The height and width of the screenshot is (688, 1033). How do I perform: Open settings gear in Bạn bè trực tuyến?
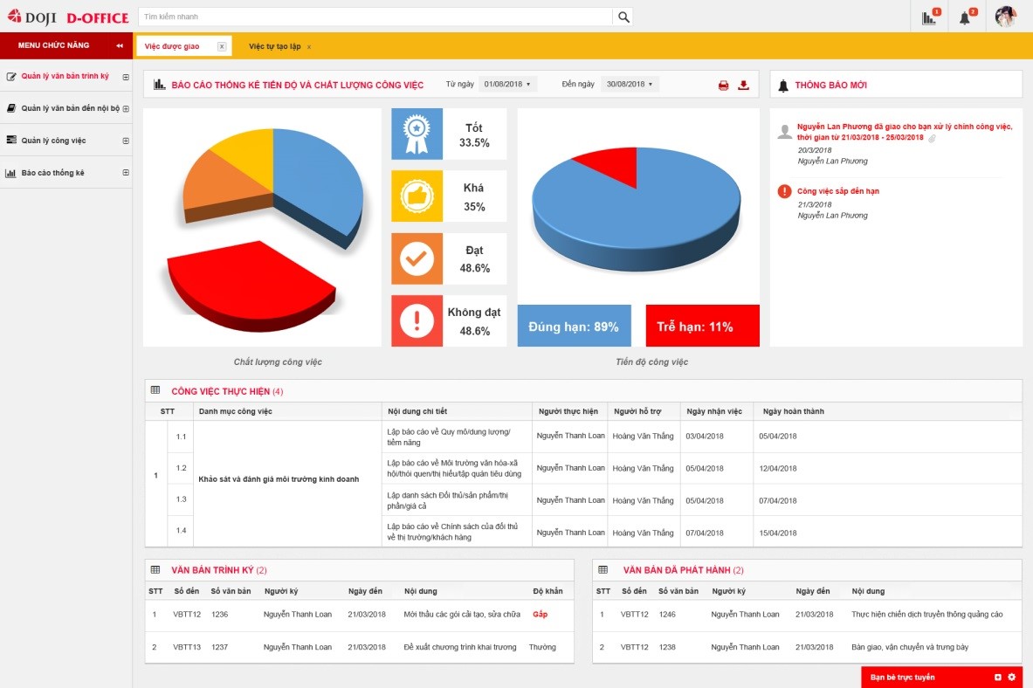coord(1012,678)
